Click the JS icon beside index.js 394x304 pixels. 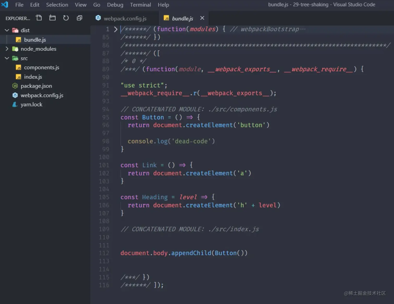click(x=19, y=77)
